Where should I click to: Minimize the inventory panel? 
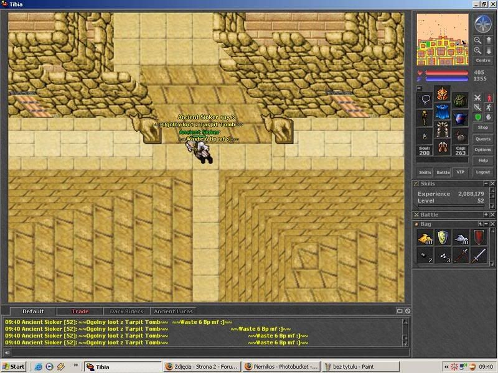click(419, 88)
